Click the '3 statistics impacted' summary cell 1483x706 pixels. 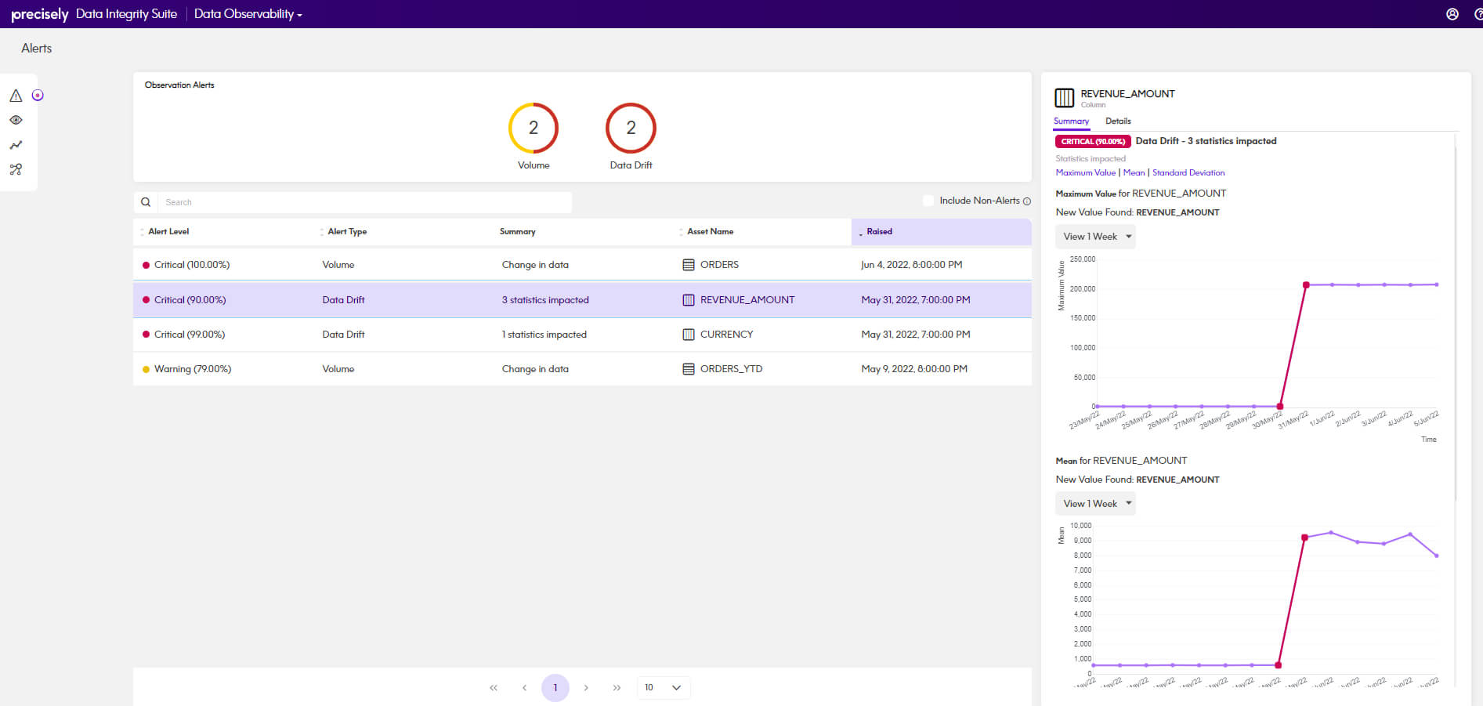pyautogui.click(x=545, y=300)
